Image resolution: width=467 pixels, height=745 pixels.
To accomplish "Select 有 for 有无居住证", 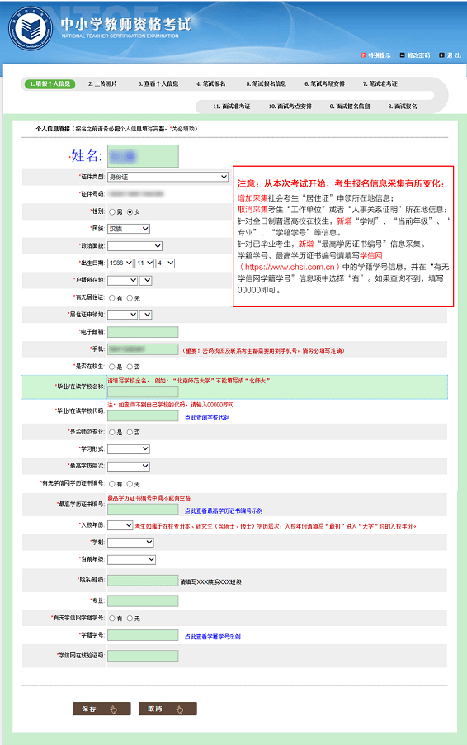I will click(x=112, y=298).
